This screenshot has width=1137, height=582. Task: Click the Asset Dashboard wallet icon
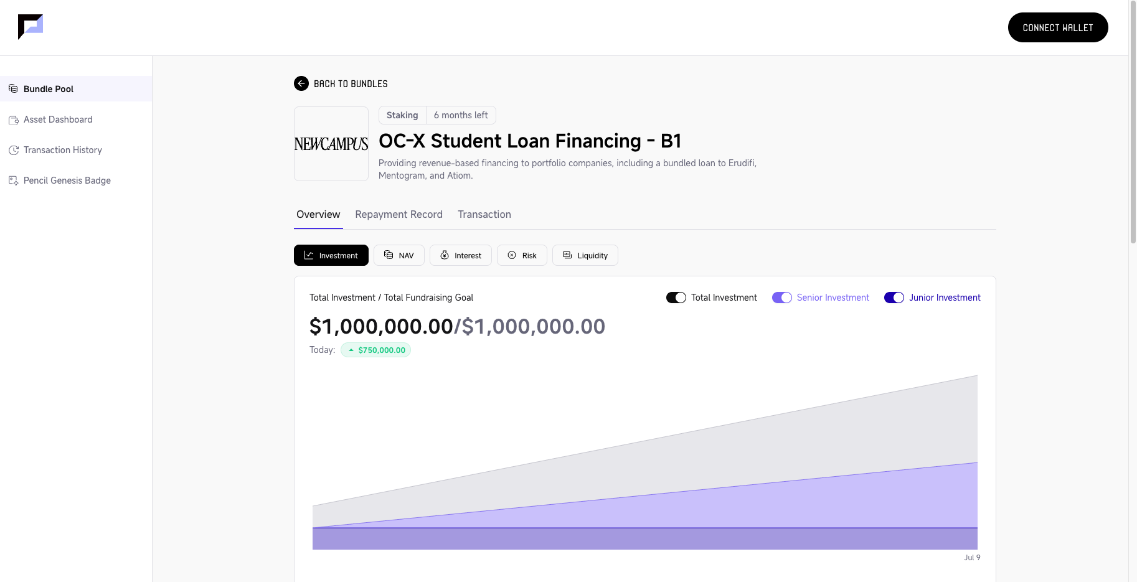point(13,120)
